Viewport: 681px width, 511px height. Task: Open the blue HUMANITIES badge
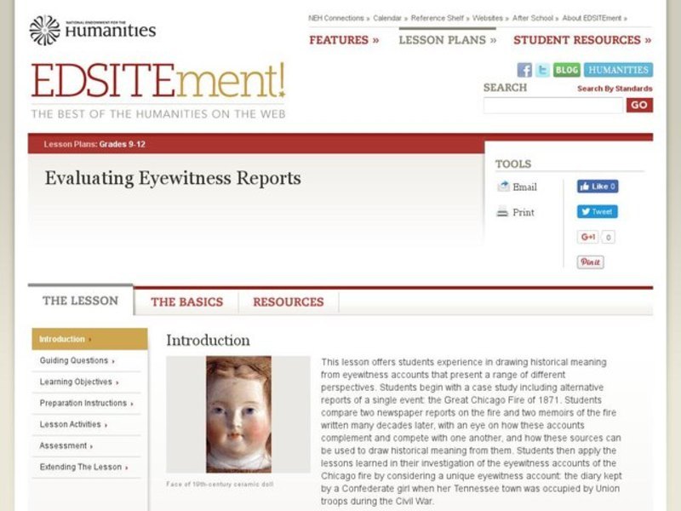[x=618, y=70]
